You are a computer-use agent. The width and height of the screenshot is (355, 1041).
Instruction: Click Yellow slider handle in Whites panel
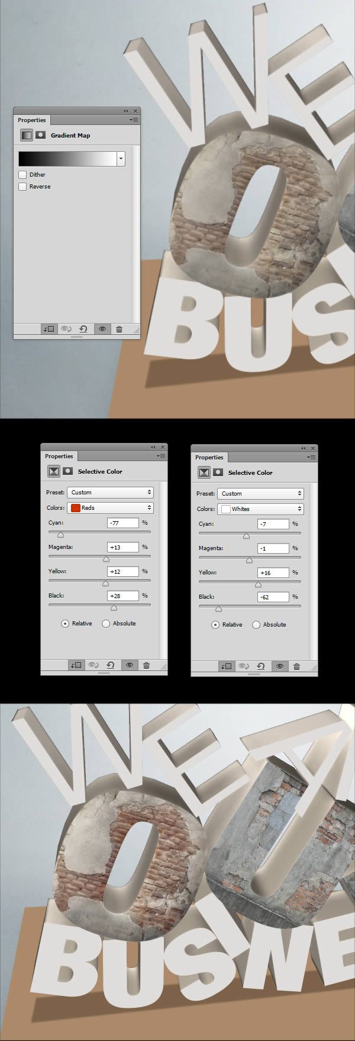(258, 585)
